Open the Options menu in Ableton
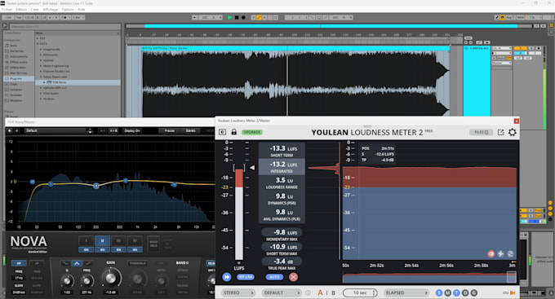This screenshot has width=555, height=299. pos(68,10)
